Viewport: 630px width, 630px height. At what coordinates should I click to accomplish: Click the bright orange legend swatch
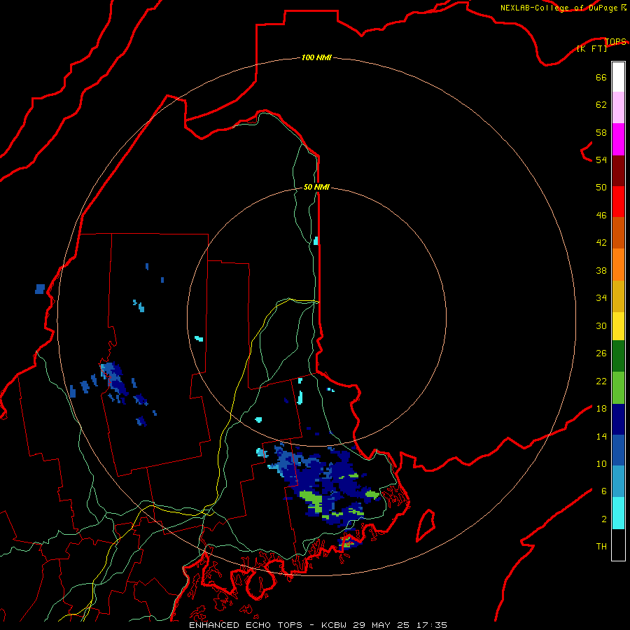click(618, 265)
